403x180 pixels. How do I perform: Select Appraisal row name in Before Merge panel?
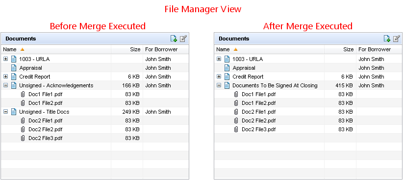pos(30,68)
